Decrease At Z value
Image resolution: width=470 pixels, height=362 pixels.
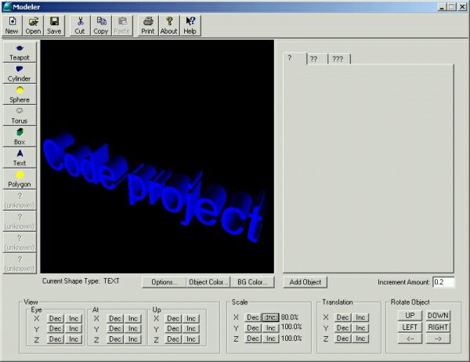click(x=115, y=339)
